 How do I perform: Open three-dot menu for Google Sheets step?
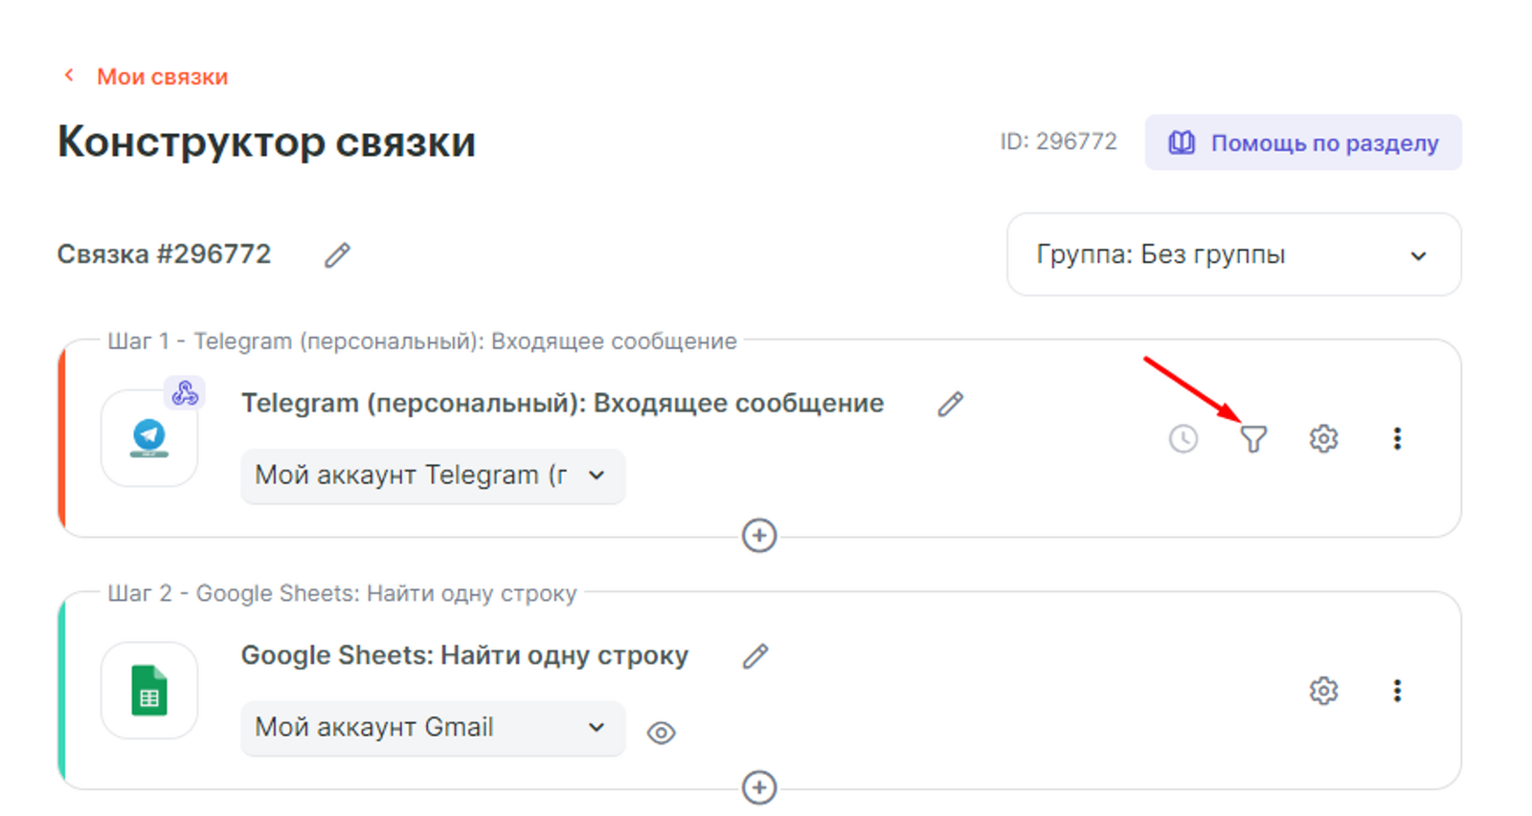click(x=1397, y=691)
